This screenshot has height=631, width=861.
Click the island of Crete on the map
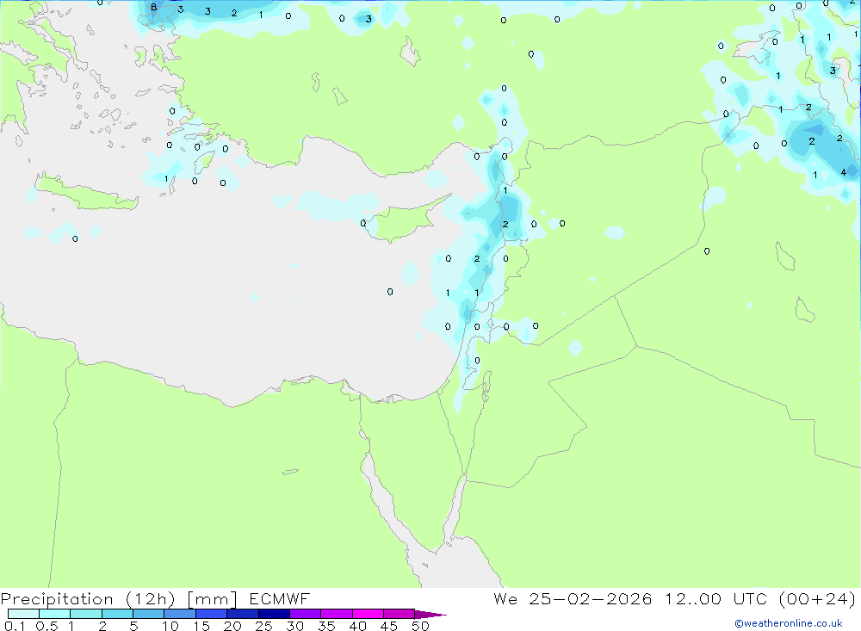[87, 194]
